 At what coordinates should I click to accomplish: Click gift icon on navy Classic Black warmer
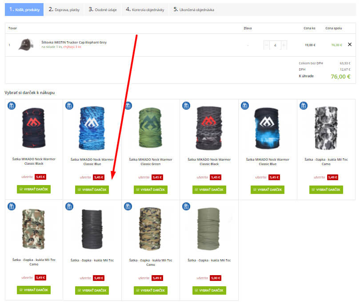point(12,106)
